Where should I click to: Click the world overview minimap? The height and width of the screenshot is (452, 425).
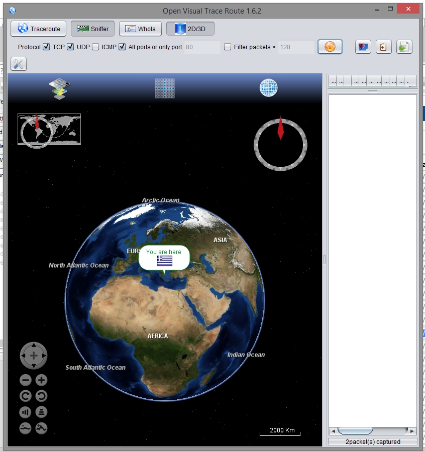pos(49,130)
